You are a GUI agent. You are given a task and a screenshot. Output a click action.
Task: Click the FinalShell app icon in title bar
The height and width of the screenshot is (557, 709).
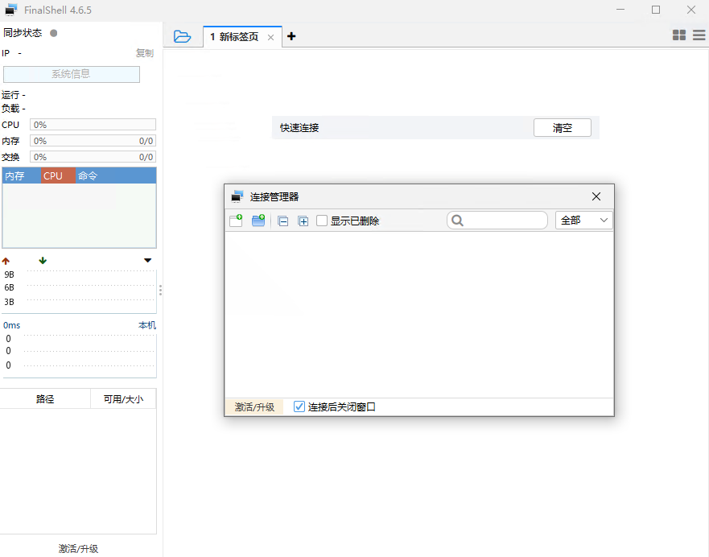11,10
